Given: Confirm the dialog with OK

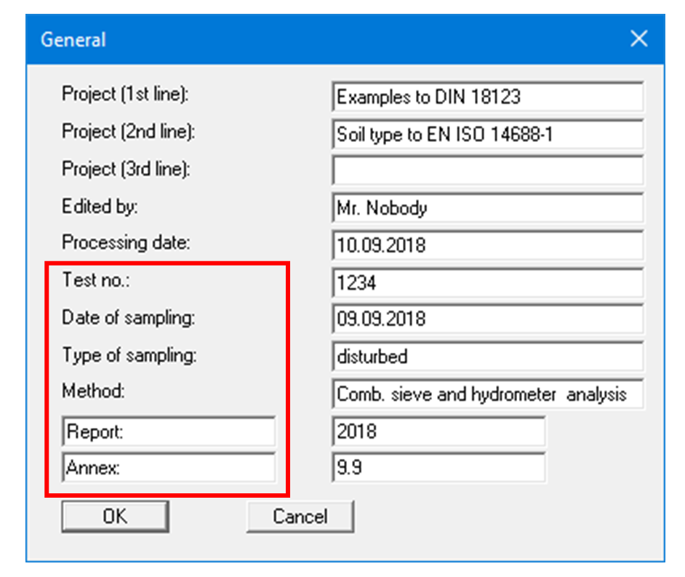Looking at the screenshot, I should pos(115,517).
